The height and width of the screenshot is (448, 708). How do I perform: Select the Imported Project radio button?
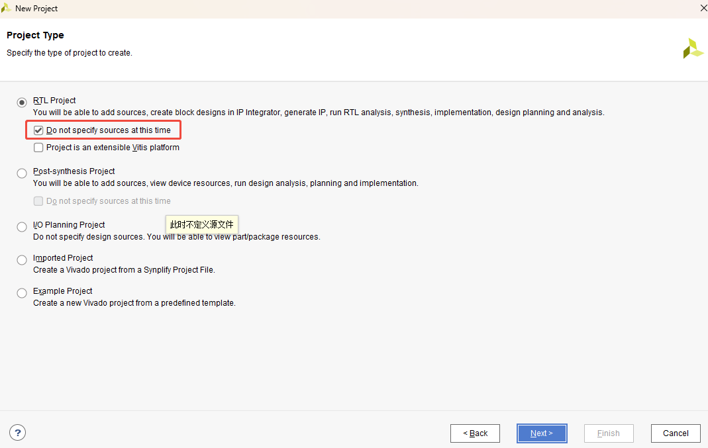click(x=22, y=260)
